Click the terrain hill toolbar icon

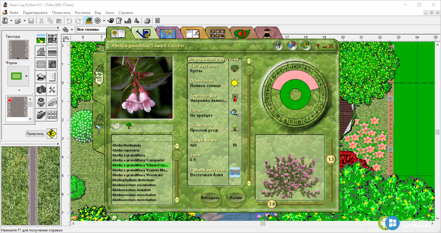[x=128, y=21]
